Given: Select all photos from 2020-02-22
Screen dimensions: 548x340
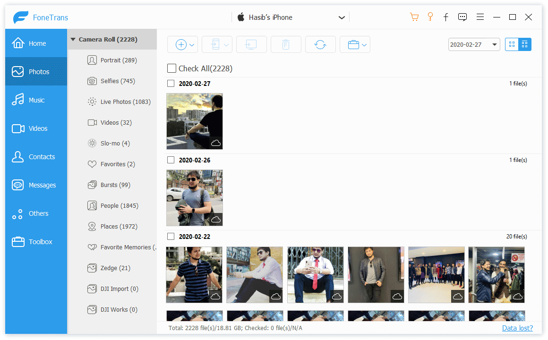Looking at the screenshot, I should point(171,236).
